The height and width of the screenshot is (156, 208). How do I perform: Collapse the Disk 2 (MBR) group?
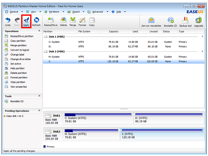(x=202, y=51)
